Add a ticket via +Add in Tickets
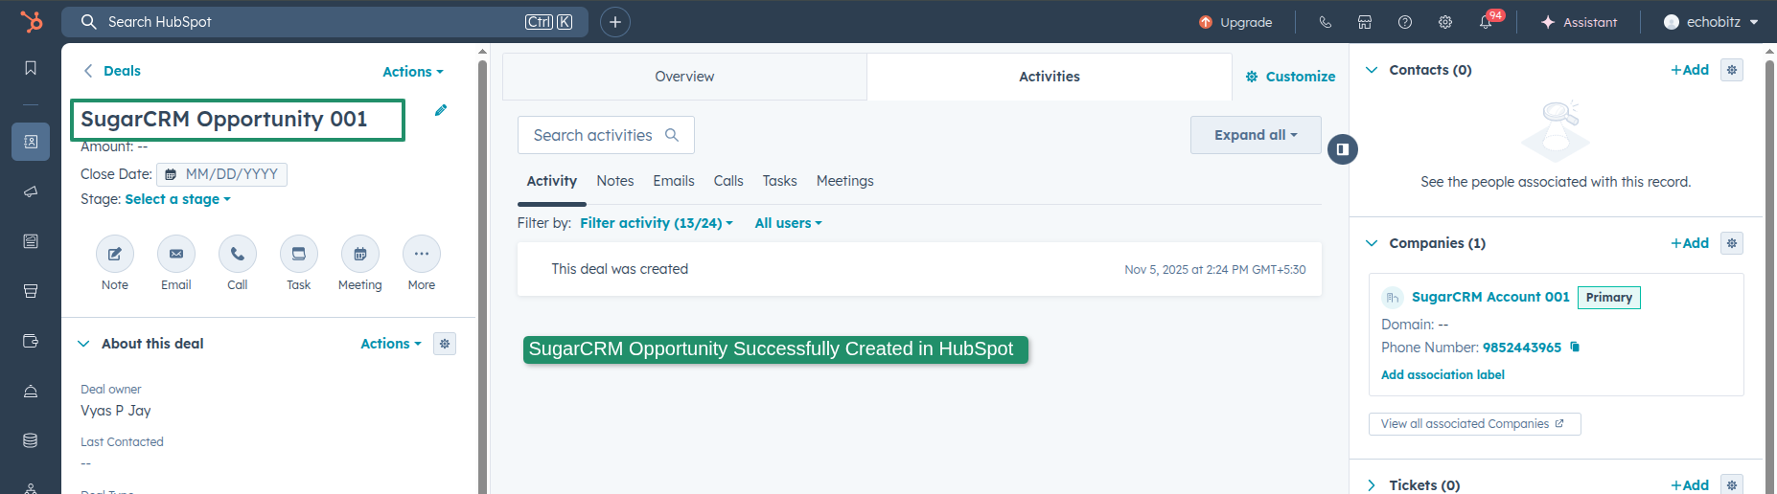1777x494 pixels. (1690, 485)
